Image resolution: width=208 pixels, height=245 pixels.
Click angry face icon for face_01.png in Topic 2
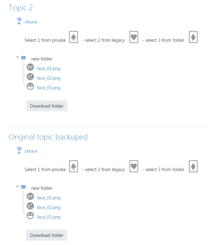30,67
